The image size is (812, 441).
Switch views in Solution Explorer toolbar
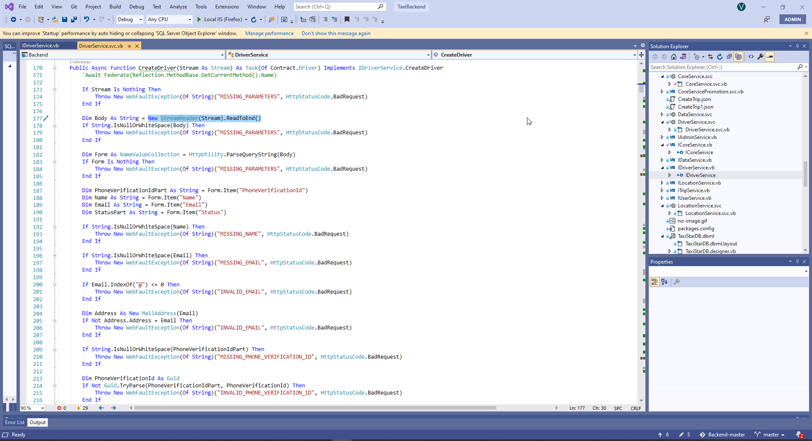[x=683, y=57]
